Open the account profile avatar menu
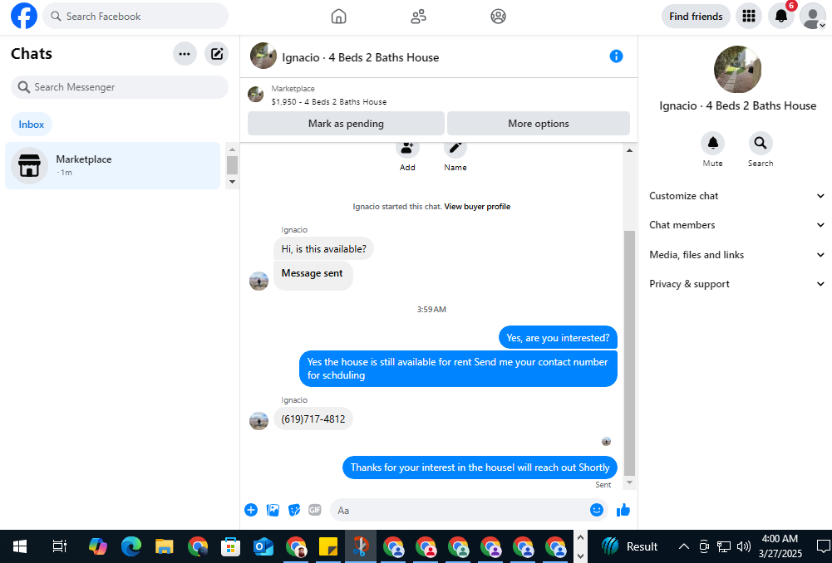Screen dimensions: 832x563 point(812,17)
